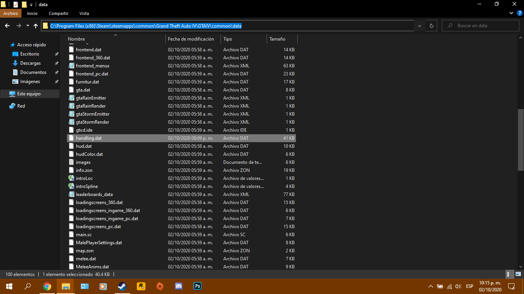
Task: Open the recent locations dropdown arrow
Action: click(28, 26)
